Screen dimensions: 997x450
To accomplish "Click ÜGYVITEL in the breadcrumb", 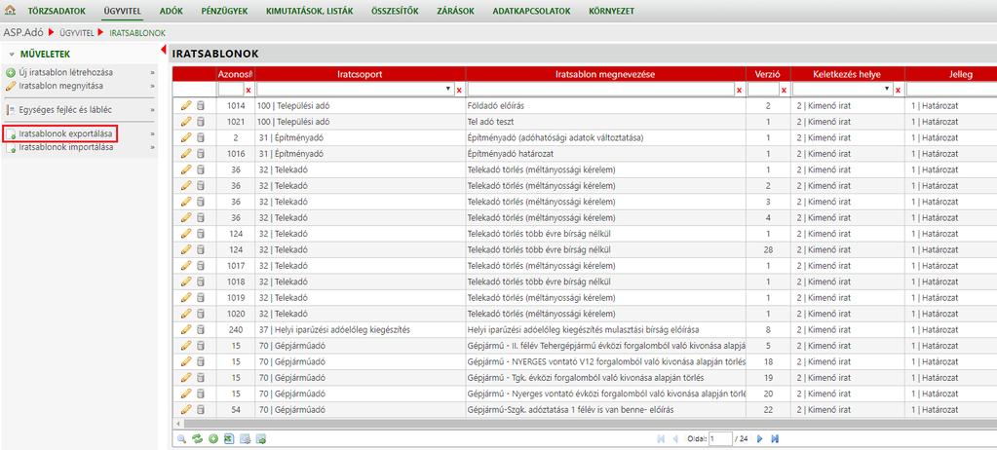I will pos(76,32).
